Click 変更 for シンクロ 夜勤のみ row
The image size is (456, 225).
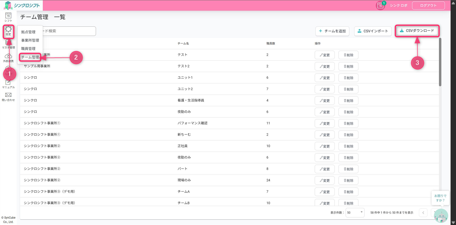pyautogui.click(x=325, y=112)
